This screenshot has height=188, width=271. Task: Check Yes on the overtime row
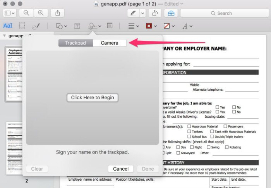pyautogui.click(x=217, y=107)
